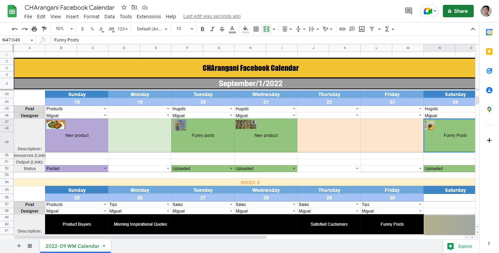Viewport: 499px width, 253px height.
Task: Insert a chart
Action: 362,29
